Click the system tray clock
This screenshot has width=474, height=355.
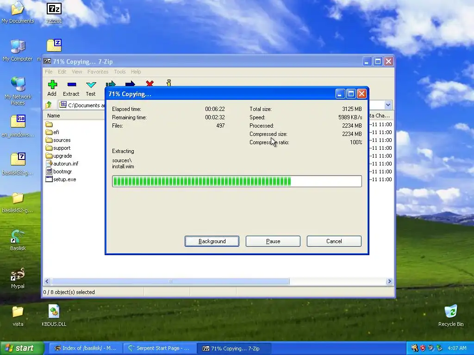pyautogui.click(x=457, y=348)
